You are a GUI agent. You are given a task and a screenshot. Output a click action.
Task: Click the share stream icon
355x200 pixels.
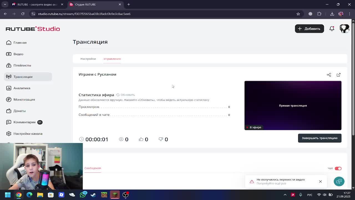329,75
